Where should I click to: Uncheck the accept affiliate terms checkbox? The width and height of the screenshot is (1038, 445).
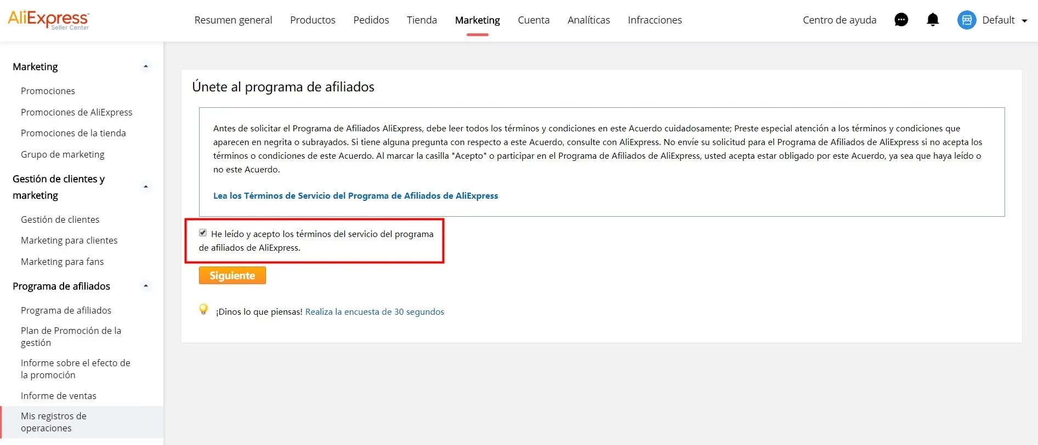click(x=203, y=233)
